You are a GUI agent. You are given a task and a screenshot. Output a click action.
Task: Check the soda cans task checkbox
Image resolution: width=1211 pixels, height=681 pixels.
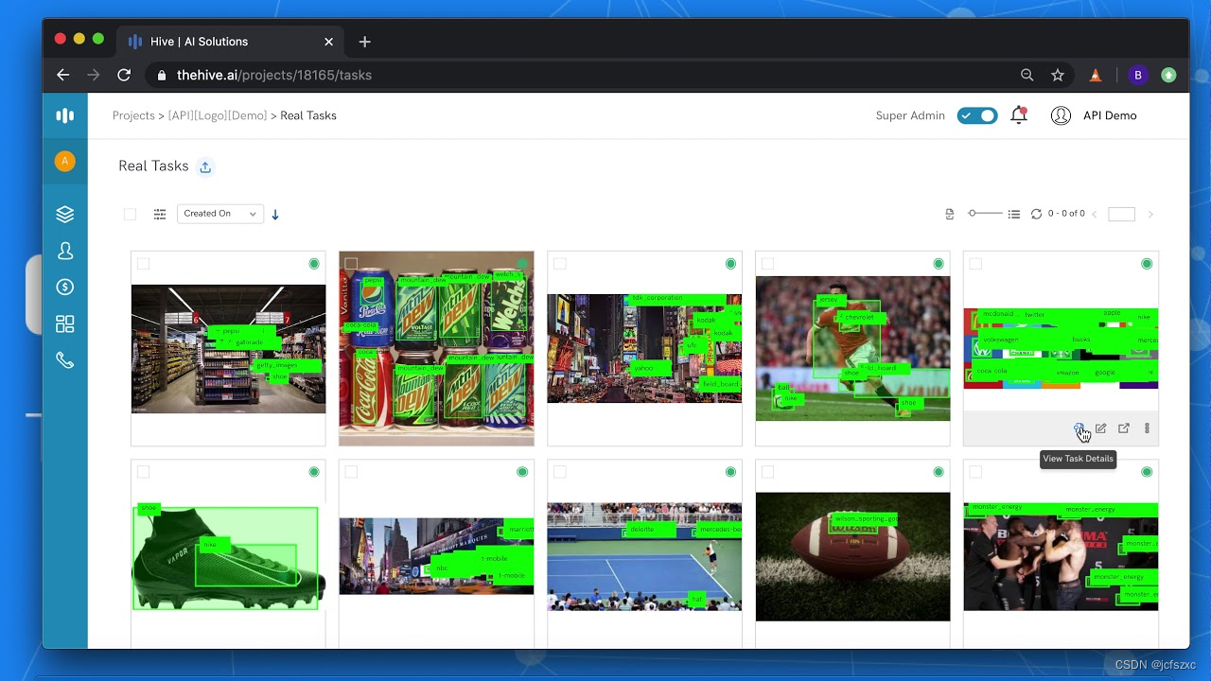click(351, 264)
